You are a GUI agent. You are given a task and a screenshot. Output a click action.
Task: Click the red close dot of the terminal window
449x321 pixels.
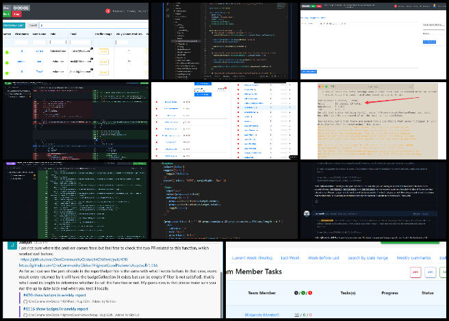click(x=320, y=86)
